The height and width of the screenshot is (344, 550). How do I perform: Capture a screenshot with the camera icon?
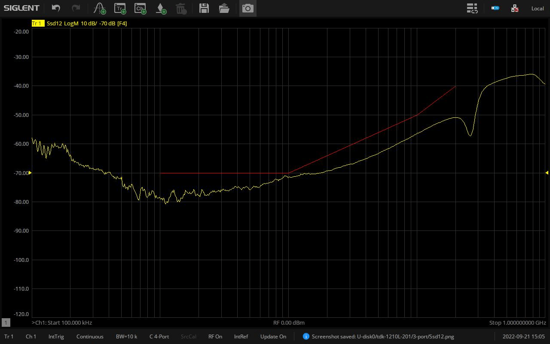(x=247, y=8)
